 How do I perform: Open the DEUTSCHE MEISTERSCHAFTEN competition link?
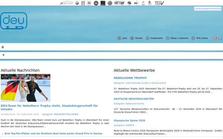134,99
